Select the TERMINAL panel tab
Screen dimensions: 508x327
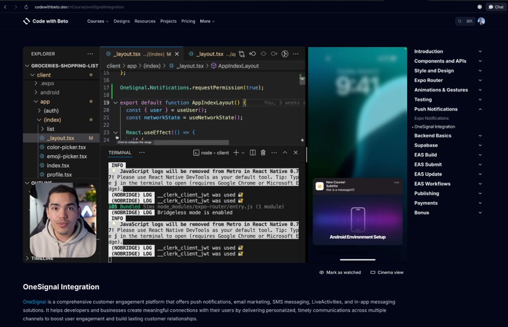point(120,152)
